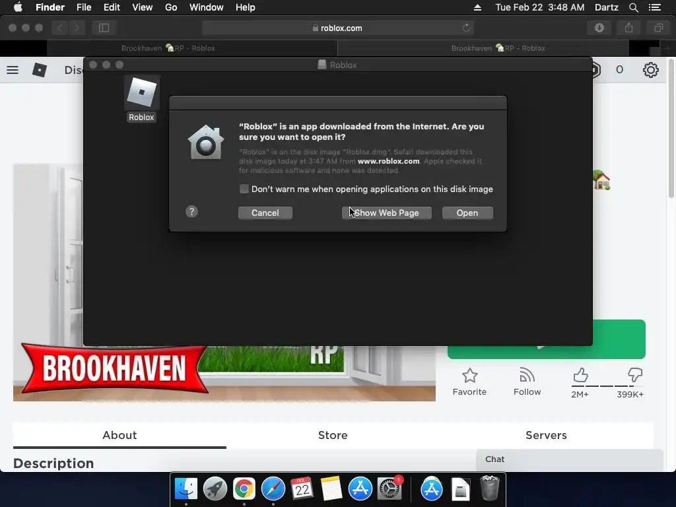Open Safari from the Dock
This screenshot has width=676, height=507.
[x=273, y=489]
